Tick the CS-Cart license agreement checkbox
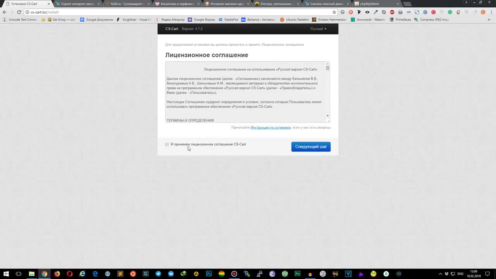This screenshot has width=496, height=279. tap(167, 145)
